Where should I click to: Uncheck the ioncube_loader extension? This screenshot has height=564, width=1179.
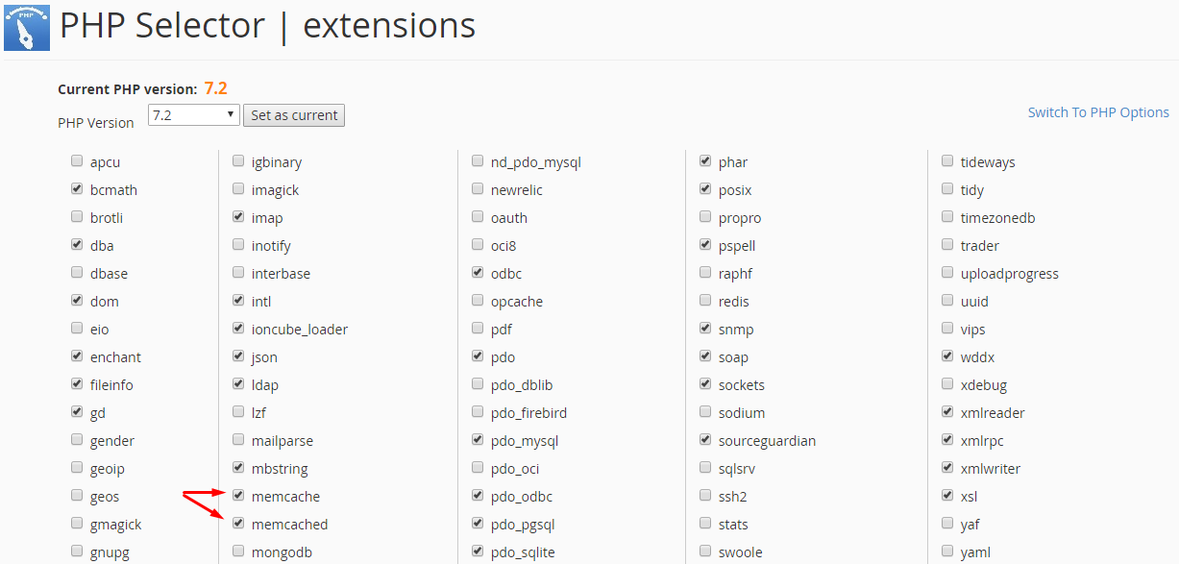point(238,329)
